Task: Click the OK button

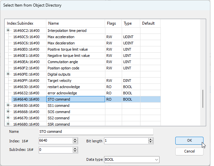Action: coord(189,140)
